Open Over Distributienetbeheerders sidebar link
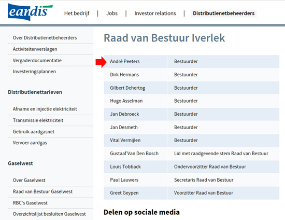Screen dimensions: 285x220 [x=45, y=38]
